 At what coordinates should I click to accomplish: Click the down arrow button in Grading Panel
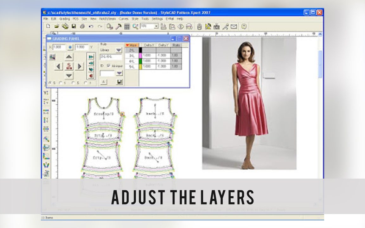point(69,76)
